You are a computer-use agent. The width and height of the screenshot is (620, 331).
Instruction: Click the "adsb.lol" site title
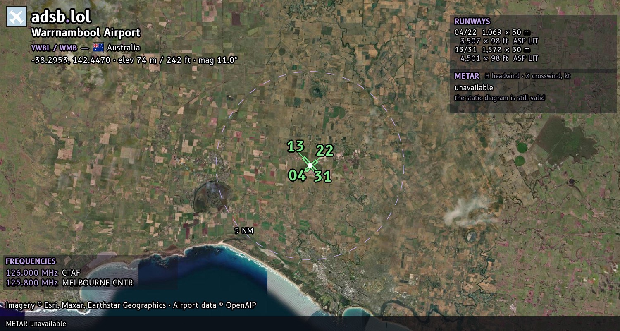[x=61, y=17]
